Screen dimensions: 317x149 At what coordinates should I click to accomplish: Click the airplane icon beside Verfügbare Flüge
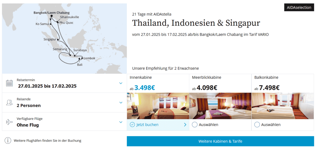tap(10, 122)
